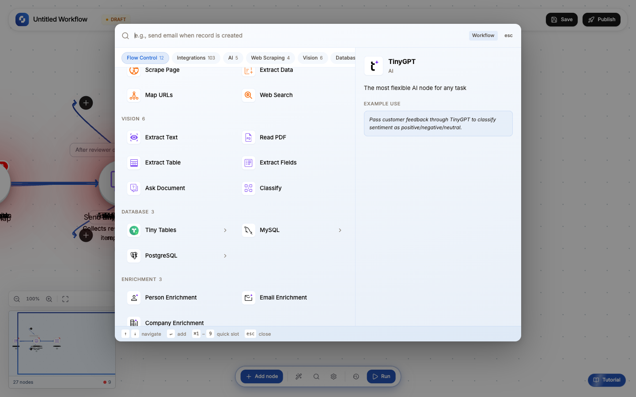Publish the workflow

(602, 19)
